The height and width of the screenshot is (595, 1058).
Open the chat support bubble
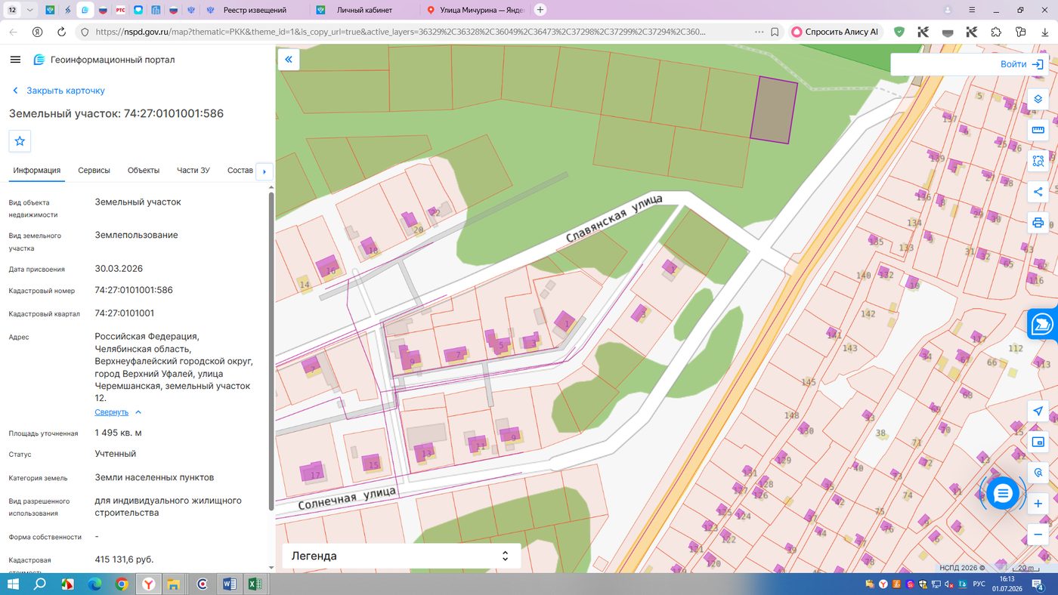pos(1003,493)
